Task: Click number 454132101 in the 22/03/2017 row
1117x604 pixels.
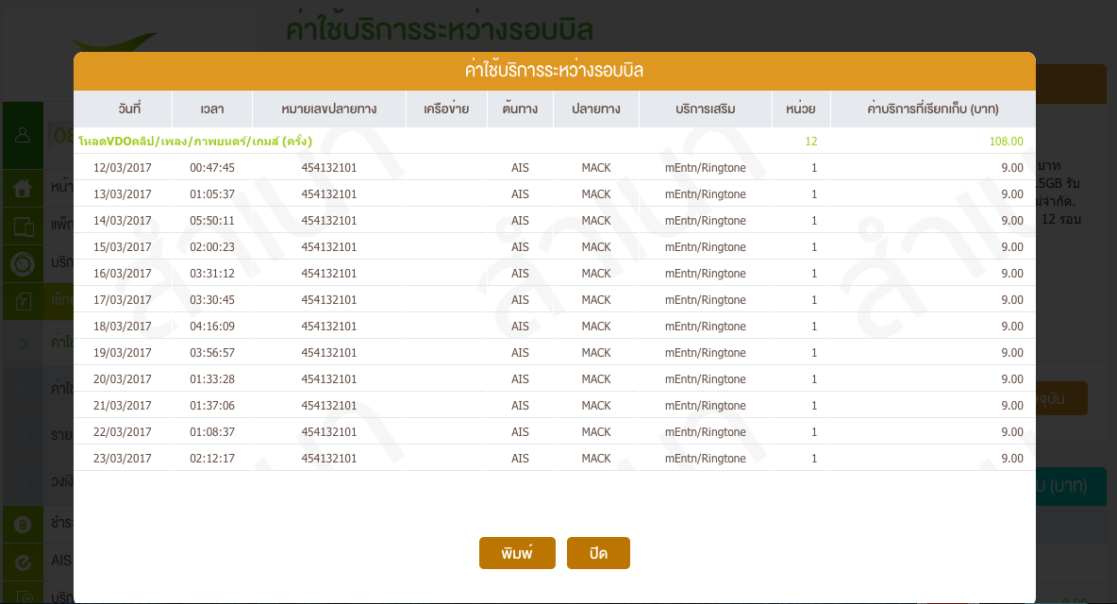Action: (x=329, y=431)
